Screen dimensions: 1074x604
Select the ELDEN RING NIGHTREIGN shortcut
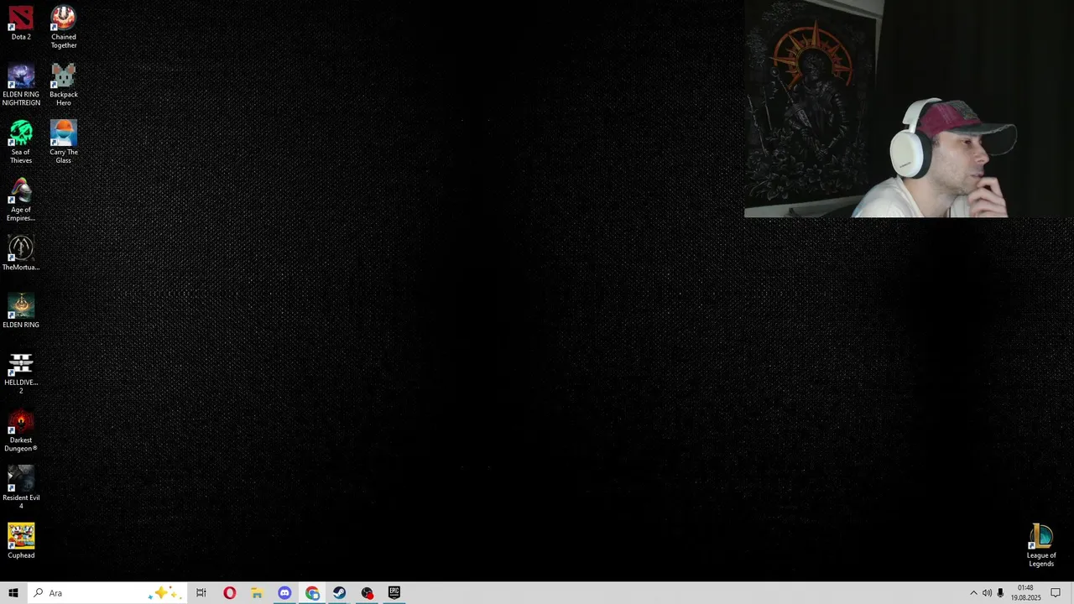pos(21,85)
